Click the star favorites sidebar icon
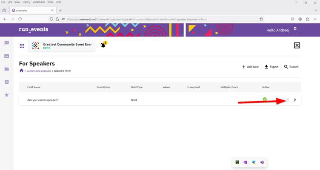Image resolution: width=320 pixels, height=170 pixels. point(6,95)
